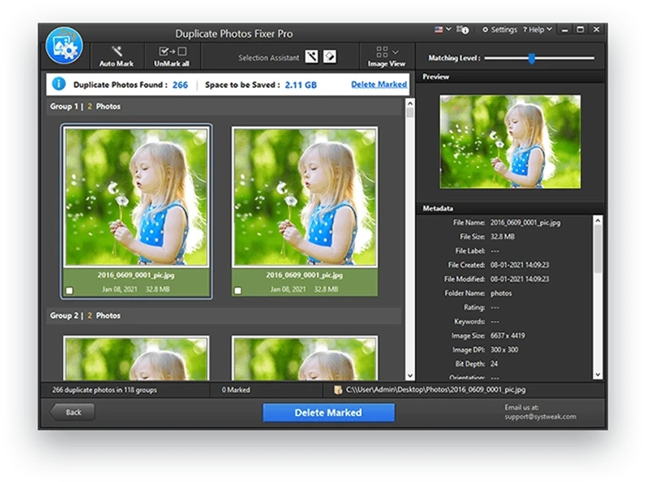Select the first Group 2 photo thumbnail
This screenshot has width=645, height=482.
pos(136,358)
